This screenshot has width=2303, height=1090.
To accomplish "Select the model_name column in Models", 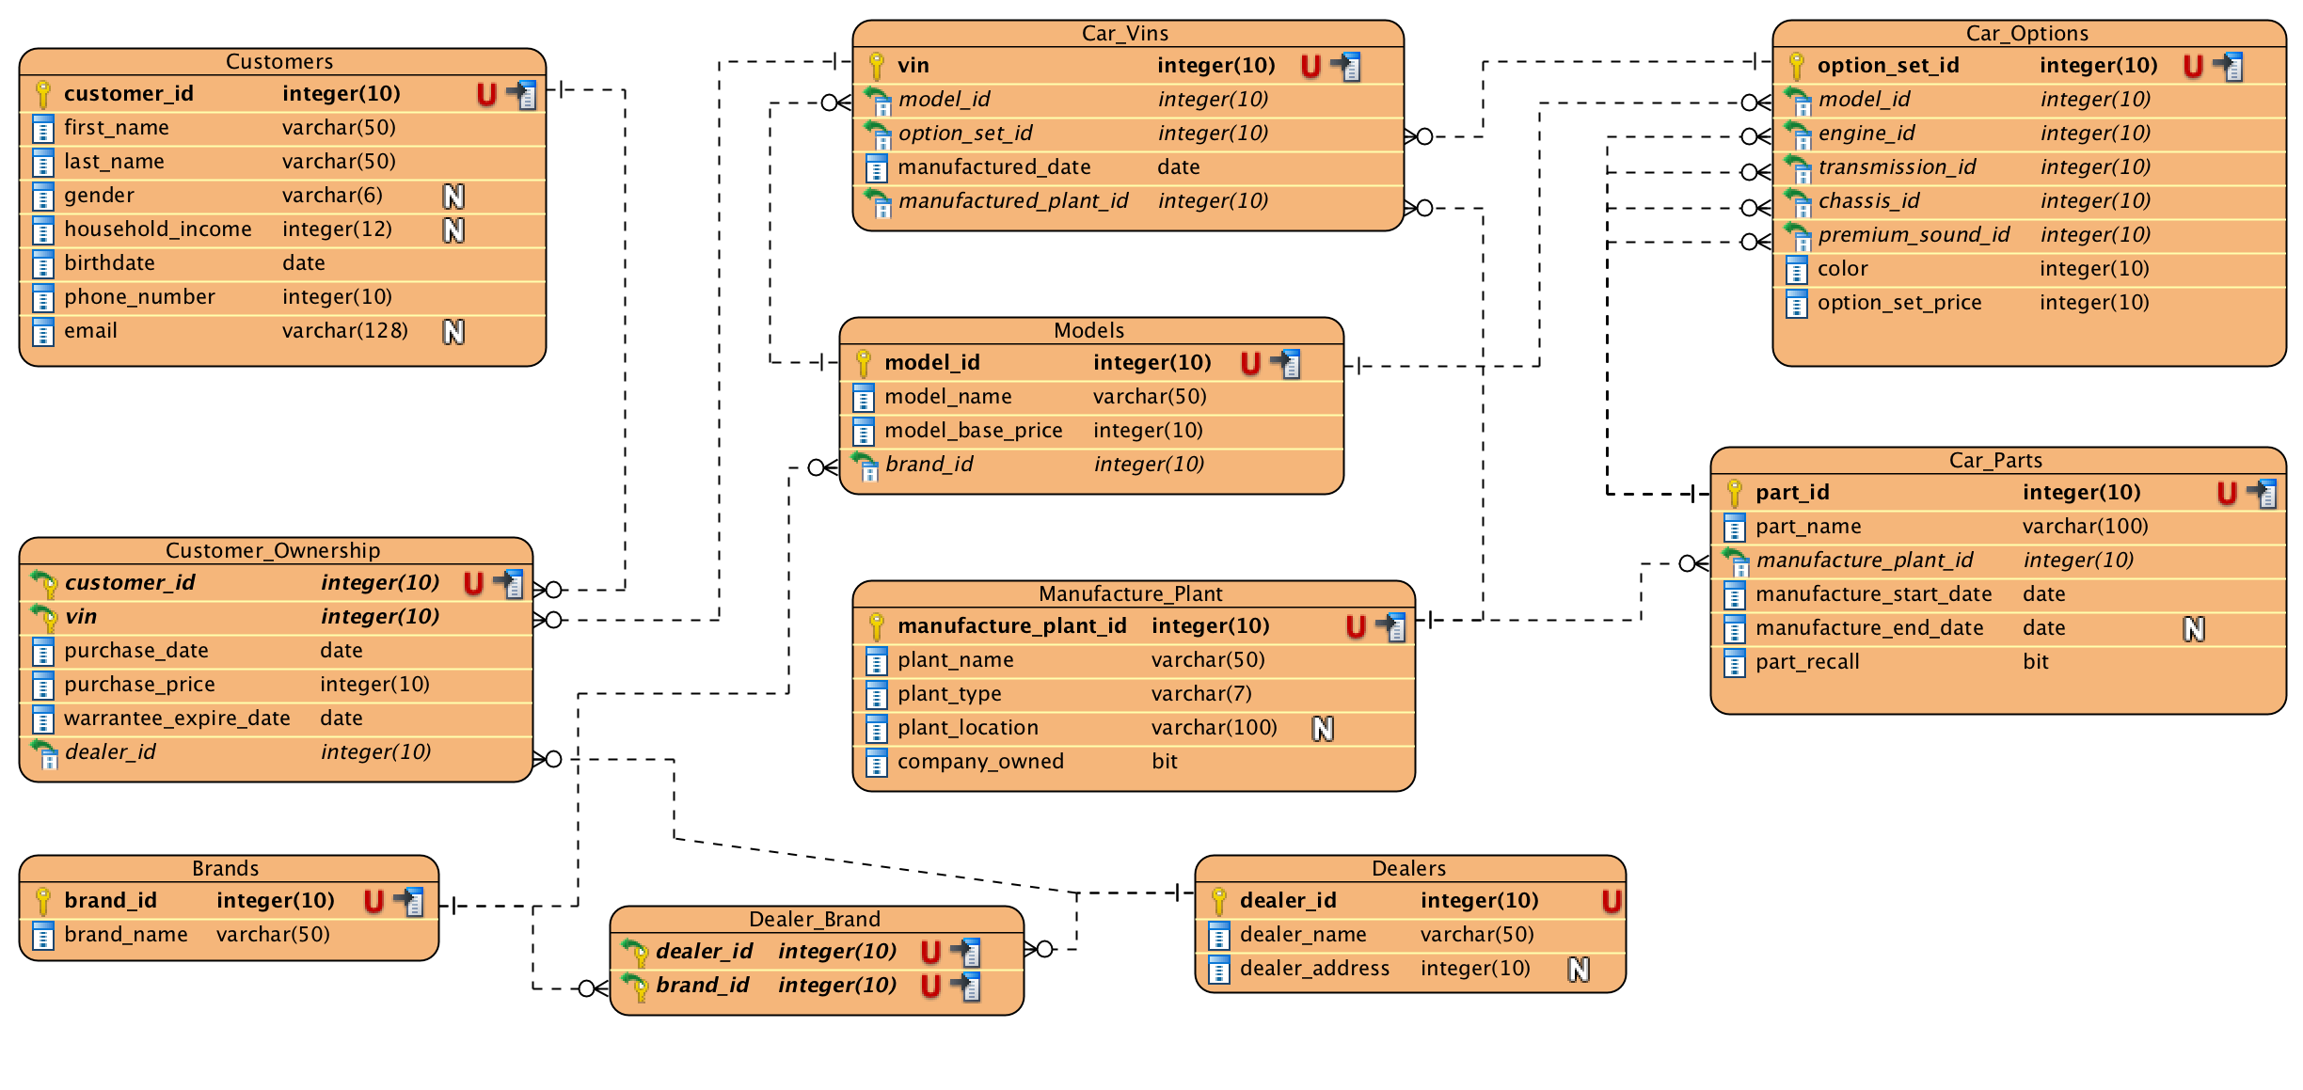I will pos(1091,397).
